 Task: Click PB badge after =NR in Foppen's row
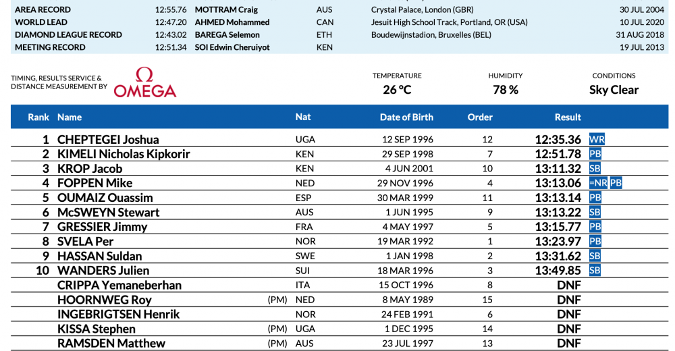[x=616, y=183]
